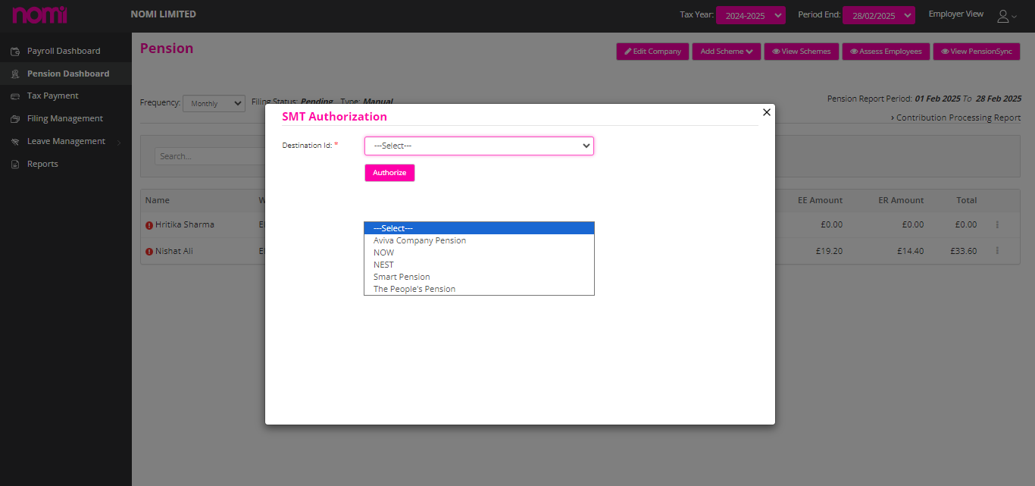This screenshot has width=1035, height=486.
Task: Click the Assess Employees button
Action: tap(886, 52)
